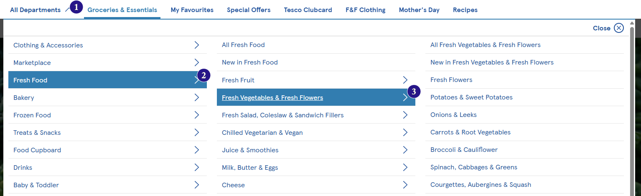The image size is (641, 196).
Task: Select the Treats & Snacks category
Action: pos(37,133)
